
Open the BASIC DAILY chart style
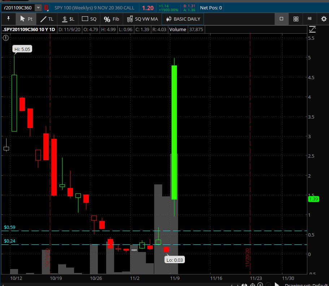(183, 19)
